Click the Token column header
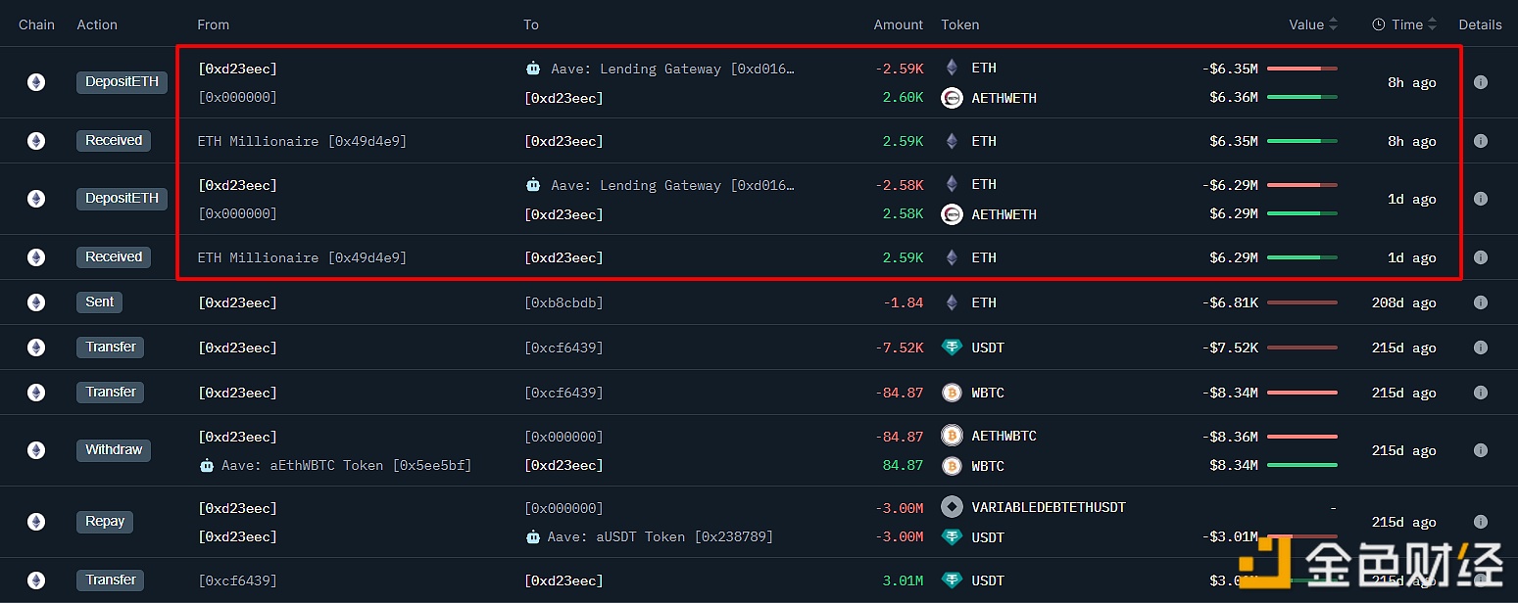Viewport: 1518px width, 603px height. (959, 24)
